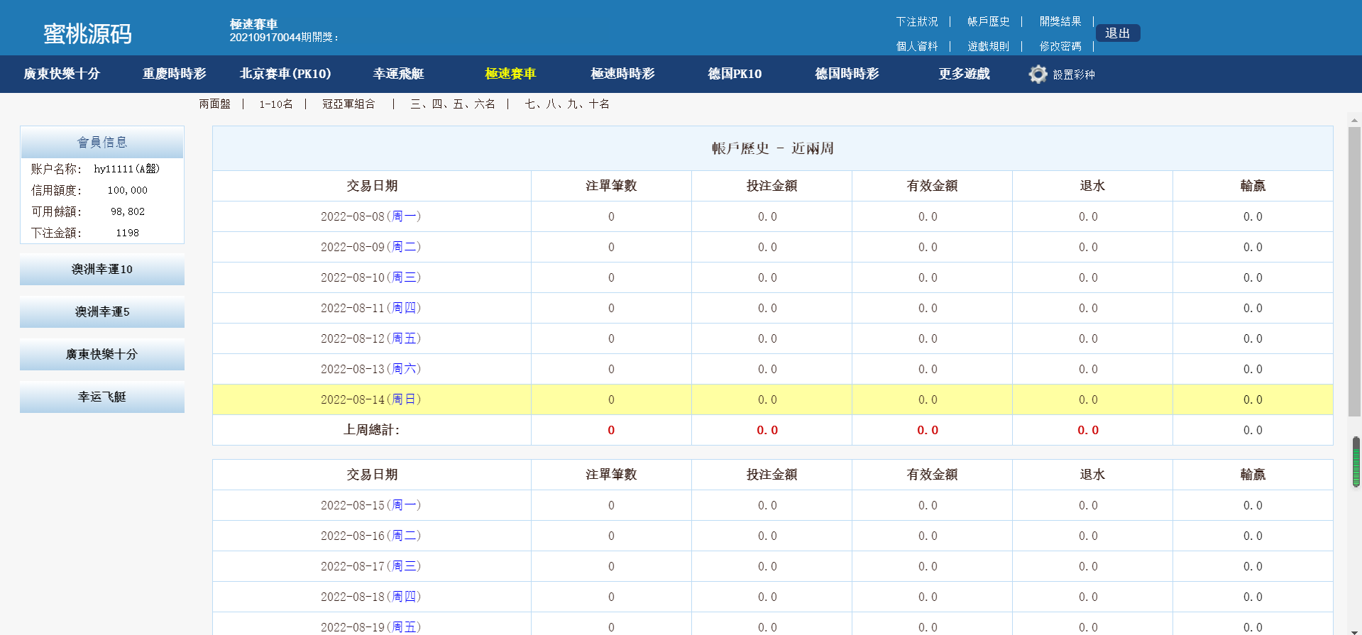Choose the 冠亞軍組合 sub-tab
Screen dimensions: 1362x635
click(348, 104)
